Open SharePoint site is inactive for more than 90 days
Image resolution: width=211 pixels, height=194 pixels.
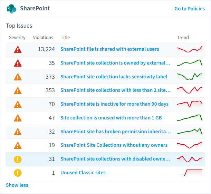point(115,104)
